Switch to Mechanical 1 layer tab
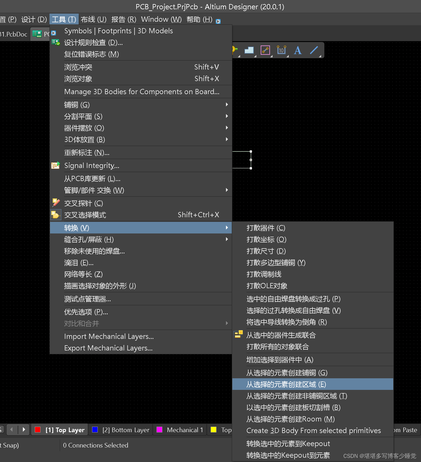 (x=180, y=430)
